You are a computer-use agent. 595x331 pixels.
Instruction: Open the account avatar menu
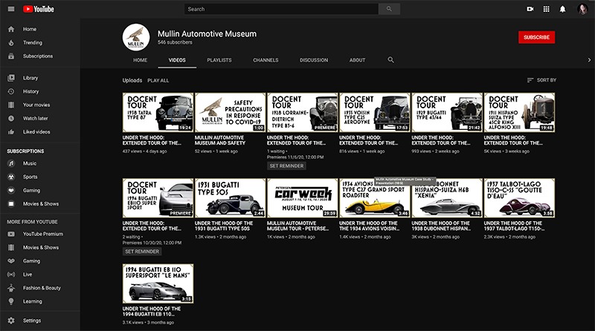point(582,9)
